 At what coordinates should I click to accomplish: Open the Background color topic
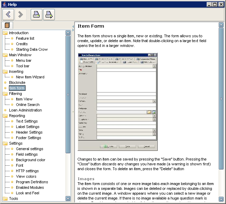(x=31, y=160)
